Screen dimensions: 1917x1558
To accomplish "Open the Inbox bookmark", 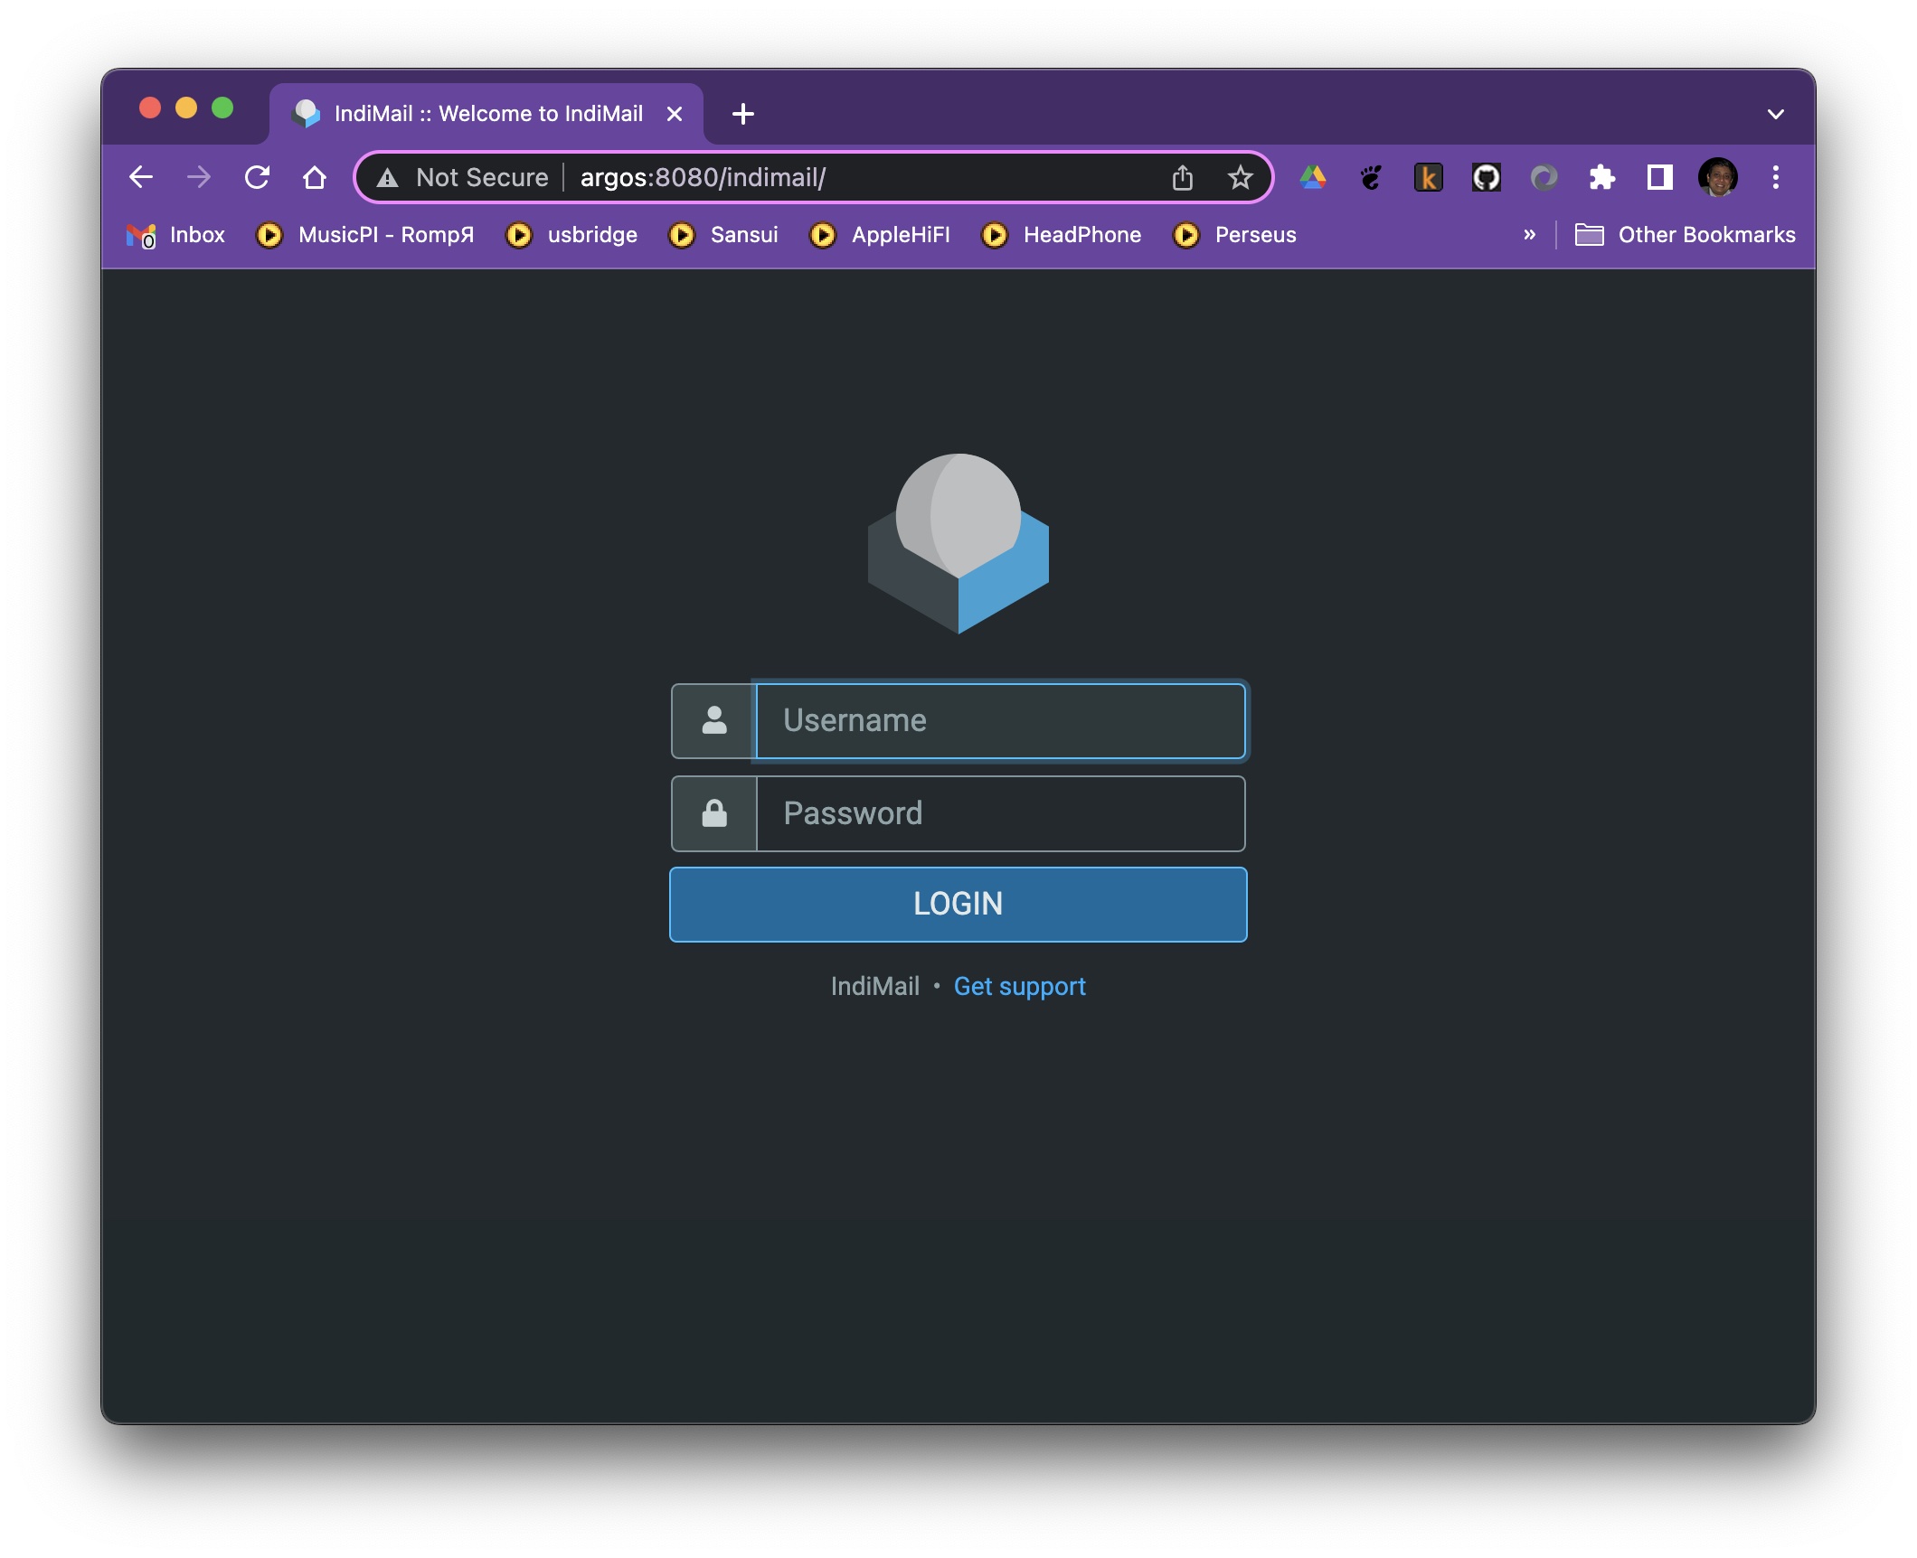I will coord(175,235).
